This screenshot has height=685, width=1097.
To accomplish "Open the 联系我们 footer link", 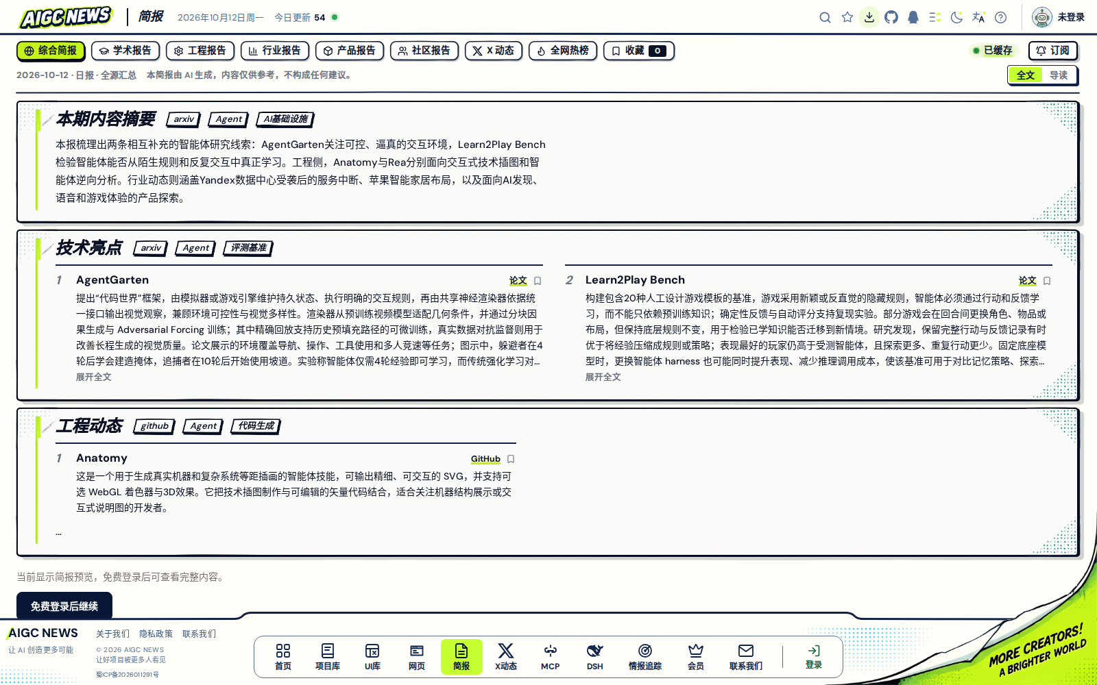I will click(x=199, y=634).
